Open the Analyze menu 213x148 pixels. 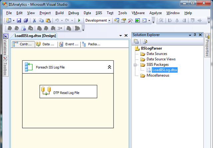pos(155,13)
